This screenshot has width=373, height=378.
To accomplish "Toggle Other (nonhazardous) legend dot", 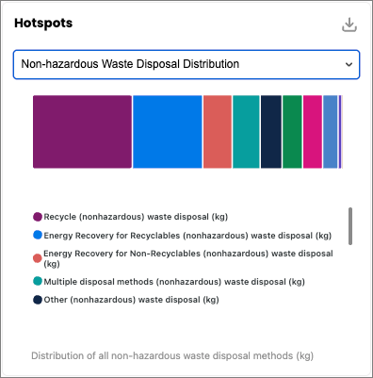I will pyautogui.click(x=38, y=300).
